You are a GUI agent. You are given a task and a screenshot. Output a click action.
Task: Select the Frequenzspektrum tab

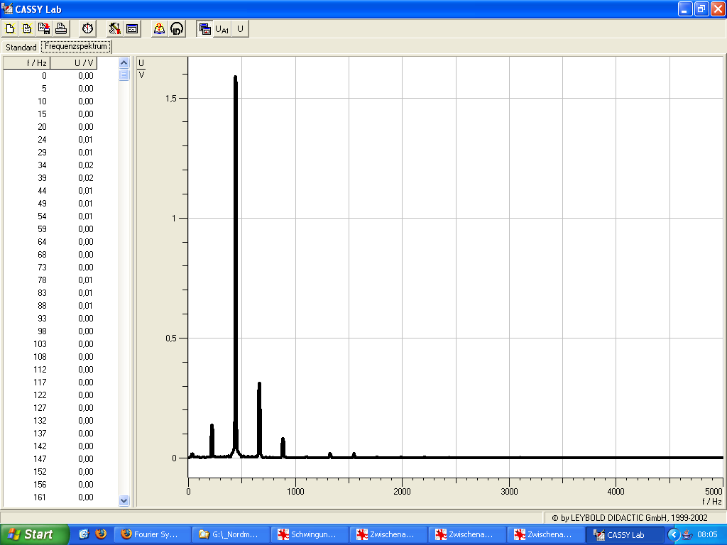[x=75, y=47]
